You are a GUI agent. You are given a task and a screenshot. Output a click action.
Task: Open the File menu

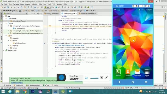pyautogui.click(x=2, y=4)
